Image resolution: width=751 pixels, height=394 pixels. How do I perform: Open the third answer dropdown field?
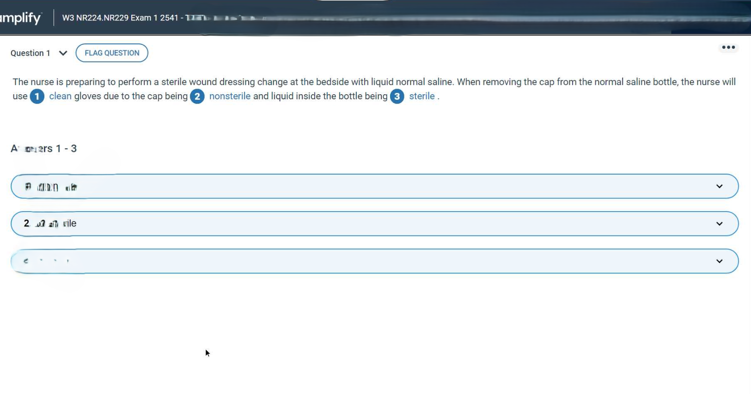click(x=370, y=261)
